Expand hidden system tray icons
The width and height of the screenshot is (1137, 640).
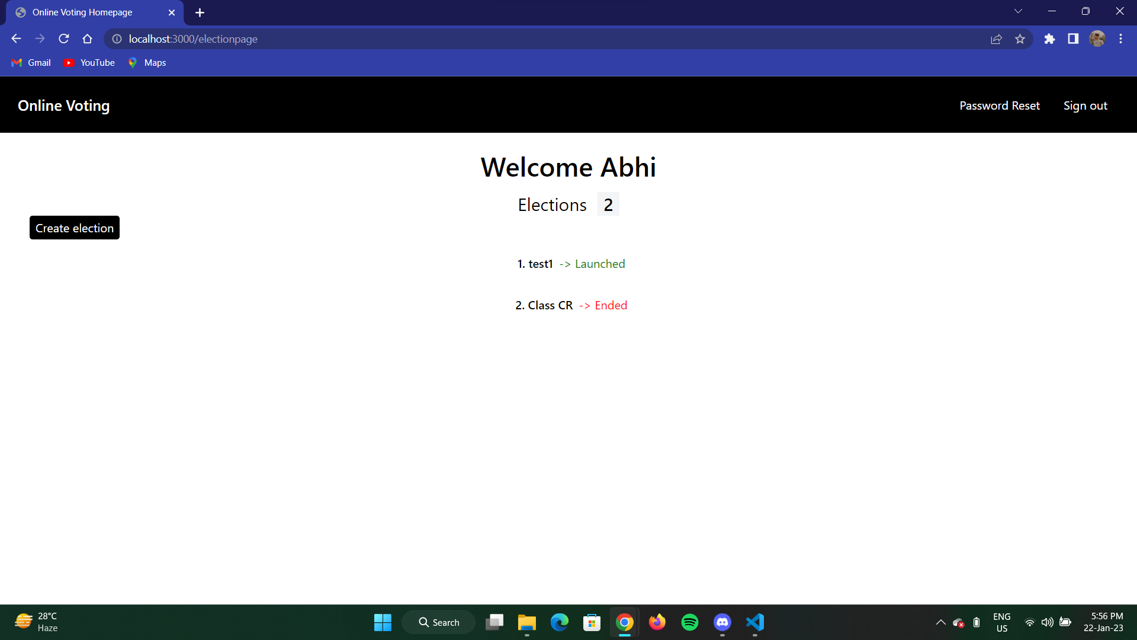(940, 622)
